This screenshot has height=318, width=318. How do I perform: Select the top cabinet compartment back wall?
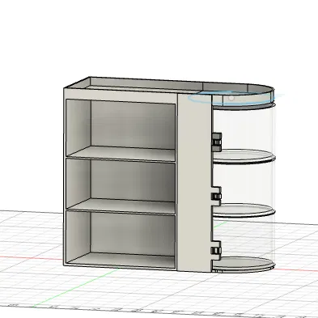(x=133, y=125)
